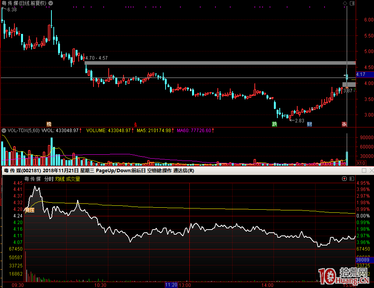The image size is (374, 288).
Task: Click the VVOL: 433048.97 readout
Action: click(60, 131)
